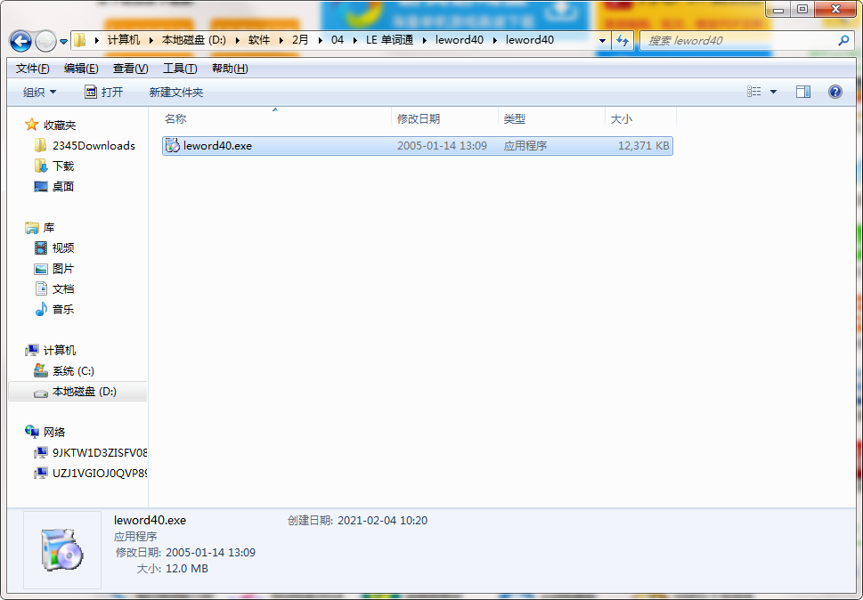This screenshot has height=600, width=863.
Task: Open the address bar history dropdown
Action: tap(603, 40)
